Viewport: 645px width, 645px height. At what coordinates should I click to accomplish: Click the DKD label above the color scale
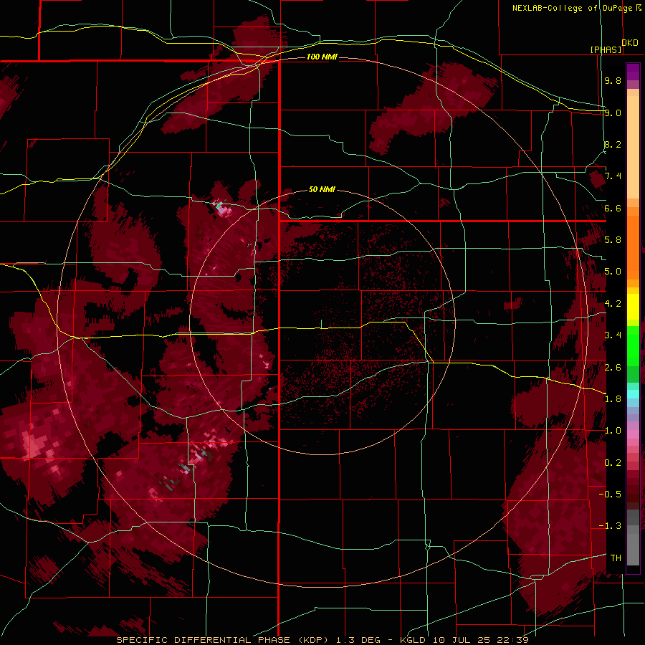tap(630, 43)
